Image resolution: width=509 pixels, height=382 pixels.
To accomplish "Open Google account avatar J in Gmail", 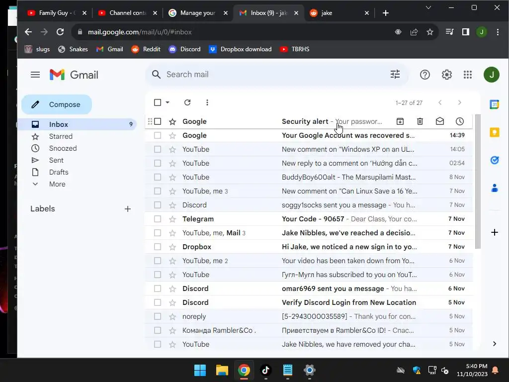I will tap(492, 75).
